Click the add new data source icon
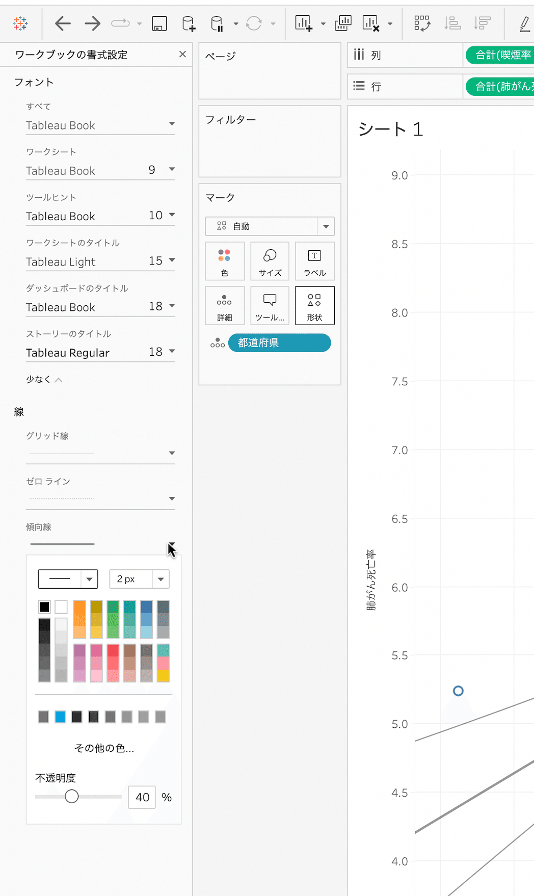534x896 pixels. pyautogui.click(x=189, y=23)
